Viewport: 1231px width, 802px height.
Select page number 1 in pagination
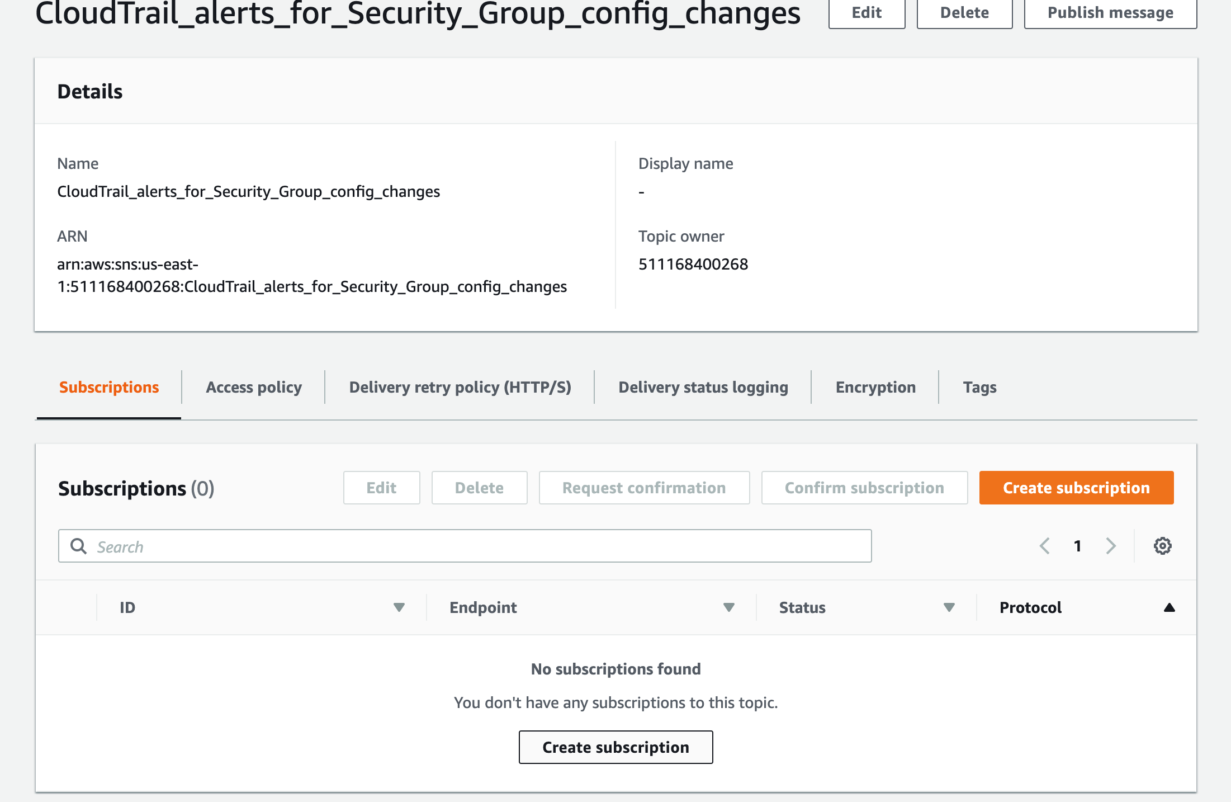point(1077,546)
